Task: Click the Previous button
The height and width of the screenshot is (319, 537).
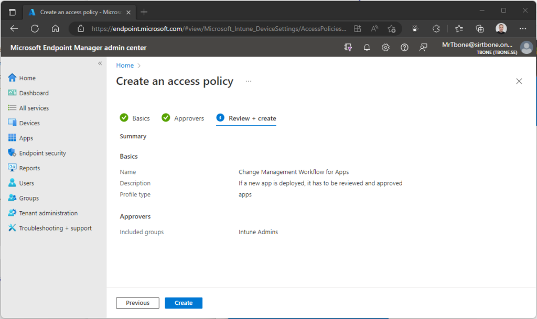Action: [x=138, y=303]
